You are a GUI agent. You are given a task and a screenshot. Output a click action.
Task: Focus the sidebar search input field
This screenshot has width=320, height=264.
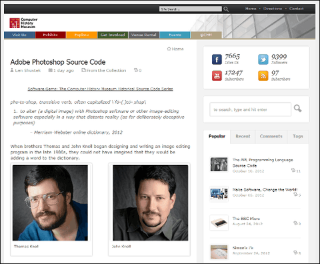click(x=250, y=110)
